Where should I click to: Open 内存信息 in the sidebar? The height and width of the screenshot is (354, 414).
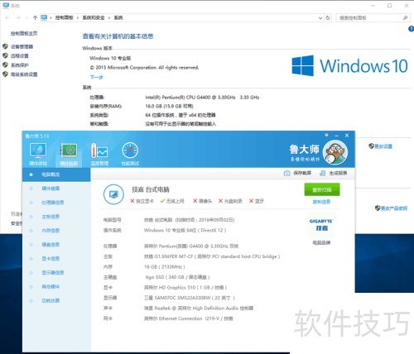click(51, 231)
